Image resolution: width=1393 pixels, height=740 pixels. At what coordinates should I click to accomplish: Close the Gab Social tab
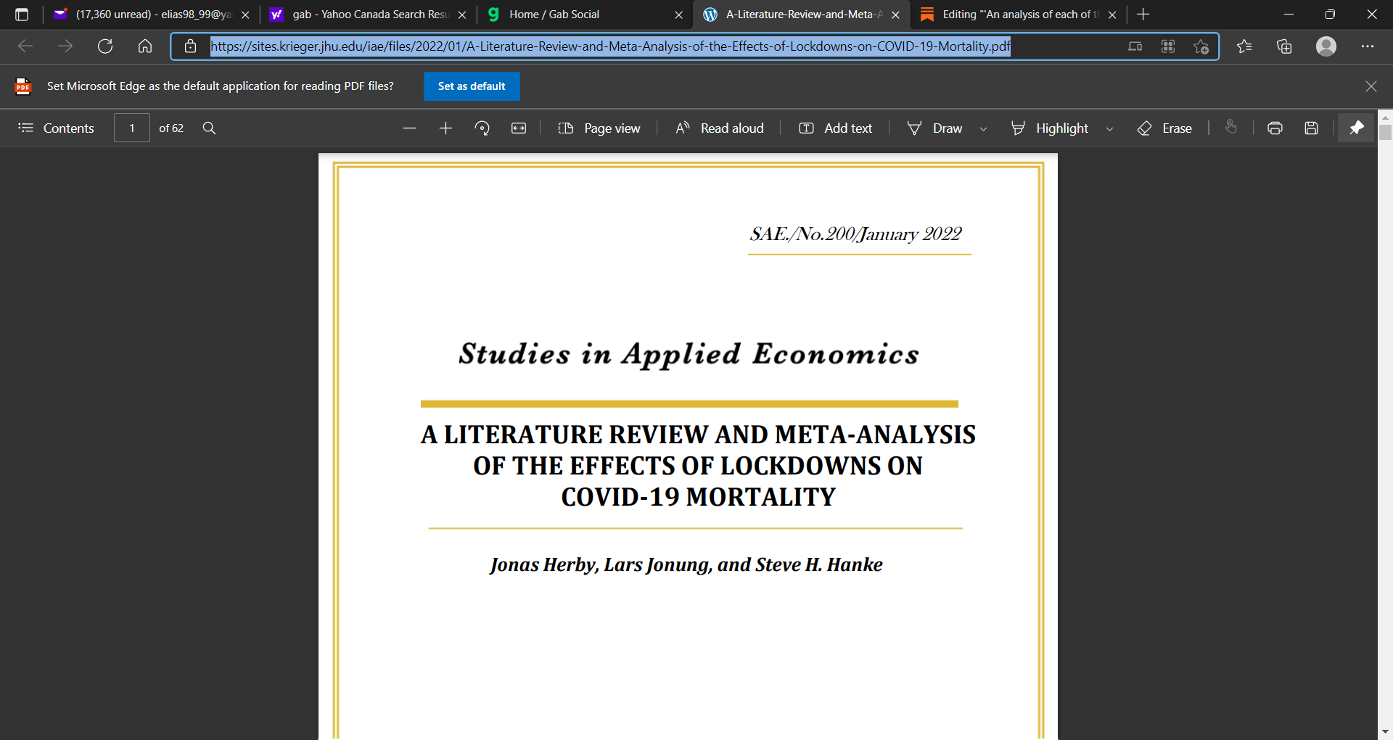(x=678, y=15)
